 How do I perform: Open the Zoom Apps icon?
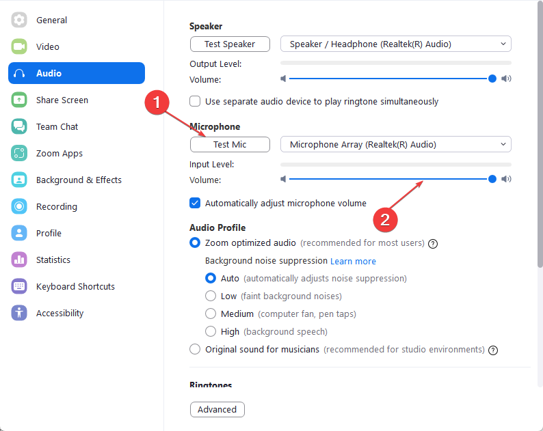(x=19, y=154)
